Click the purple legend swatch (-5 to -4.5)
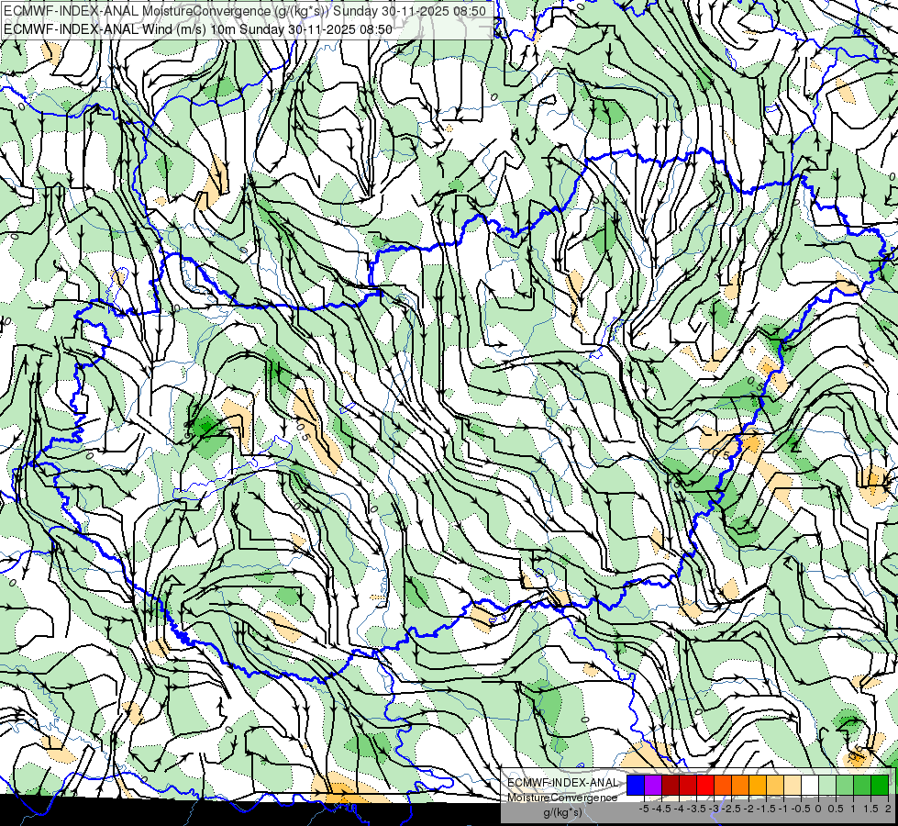898x826 pixels. tap(653, 786)
